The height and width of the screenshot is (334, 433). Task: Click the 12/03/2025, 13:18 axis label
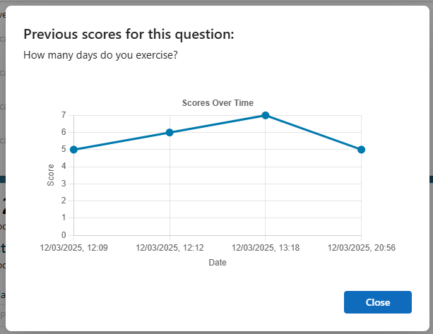[x=266, y=248]
